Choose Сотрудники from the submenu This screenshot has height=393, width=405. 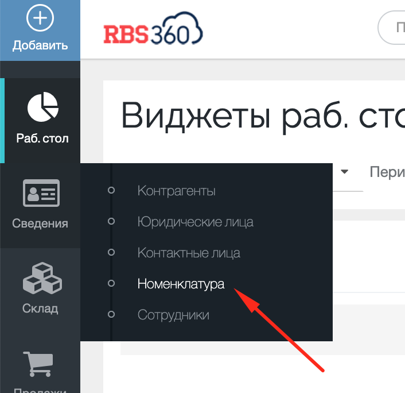tap(173, 315)
